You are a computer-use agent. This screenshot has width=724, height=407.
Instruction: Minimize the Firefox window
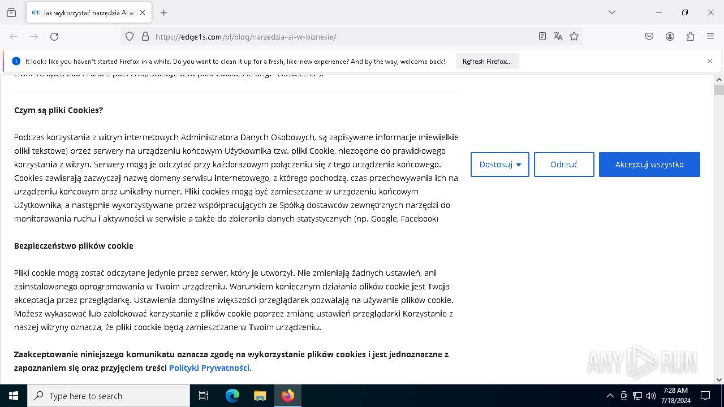click(x=659, y=12)
